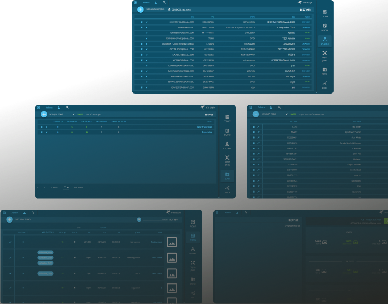
Task: Click VALIDATORS column header in events window
Action: point(47,232)
